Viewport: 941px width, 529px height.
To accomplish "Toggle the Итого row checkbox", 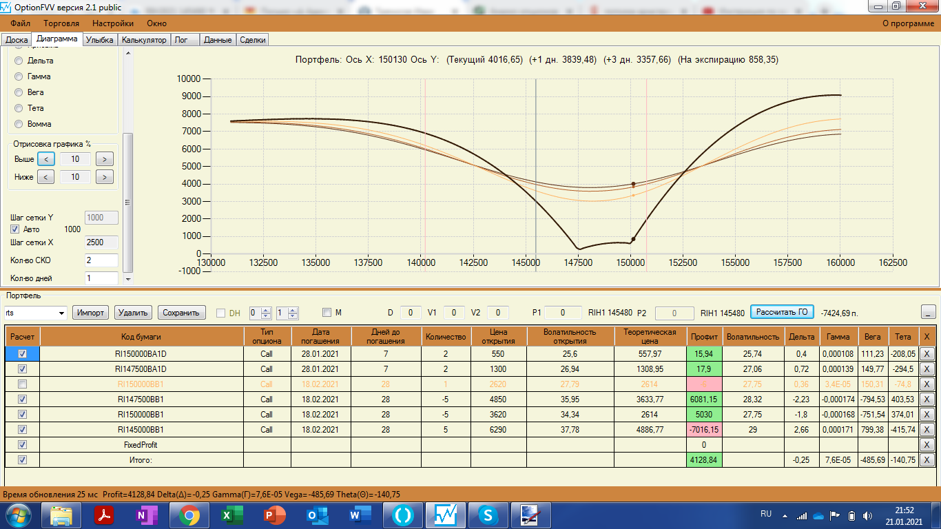I will 22,460.
